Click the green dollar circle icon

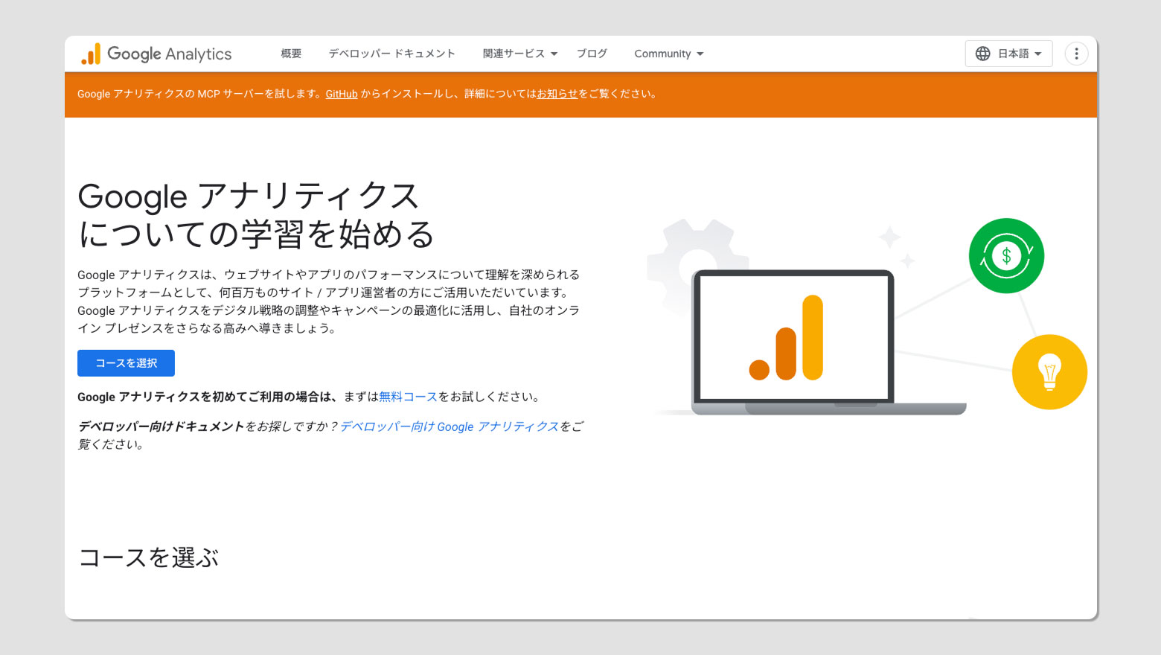1006,256
